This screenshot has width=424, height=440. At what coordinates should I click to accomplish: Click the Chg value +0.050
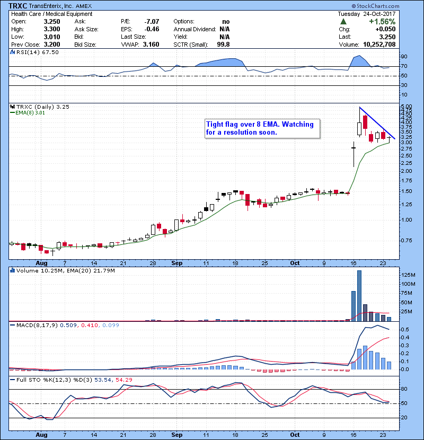(x=385, y=29)
